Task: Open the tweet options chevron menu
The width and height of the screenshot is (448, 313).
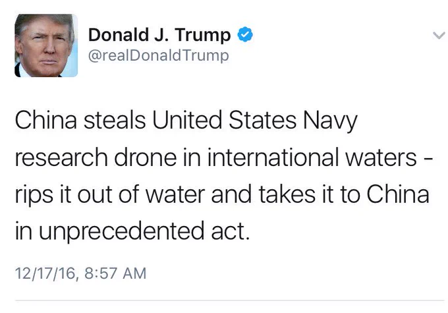Action: click(439, 36)
